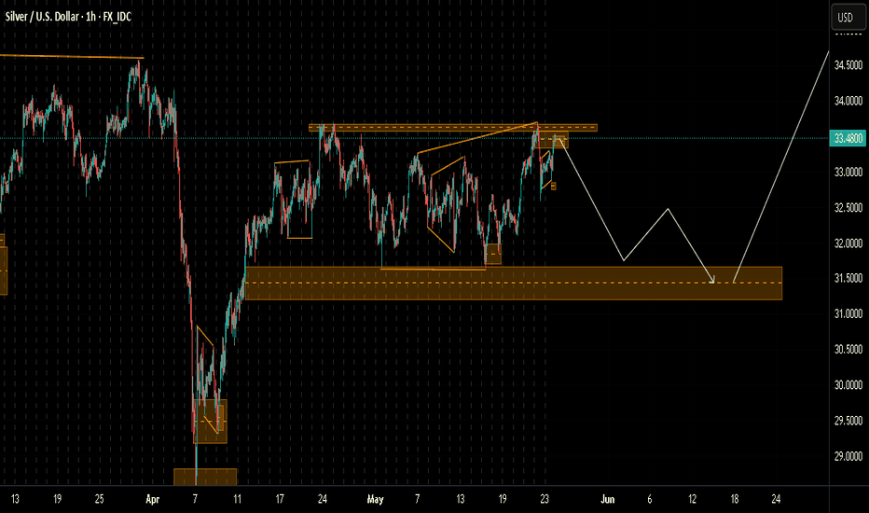Click the 17 date label on time axis
Viewport: 869px width, 513px height.
pos(280,499)
